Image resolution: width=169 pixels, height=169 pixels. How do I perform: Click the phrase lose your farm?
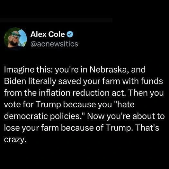[31, 128]
